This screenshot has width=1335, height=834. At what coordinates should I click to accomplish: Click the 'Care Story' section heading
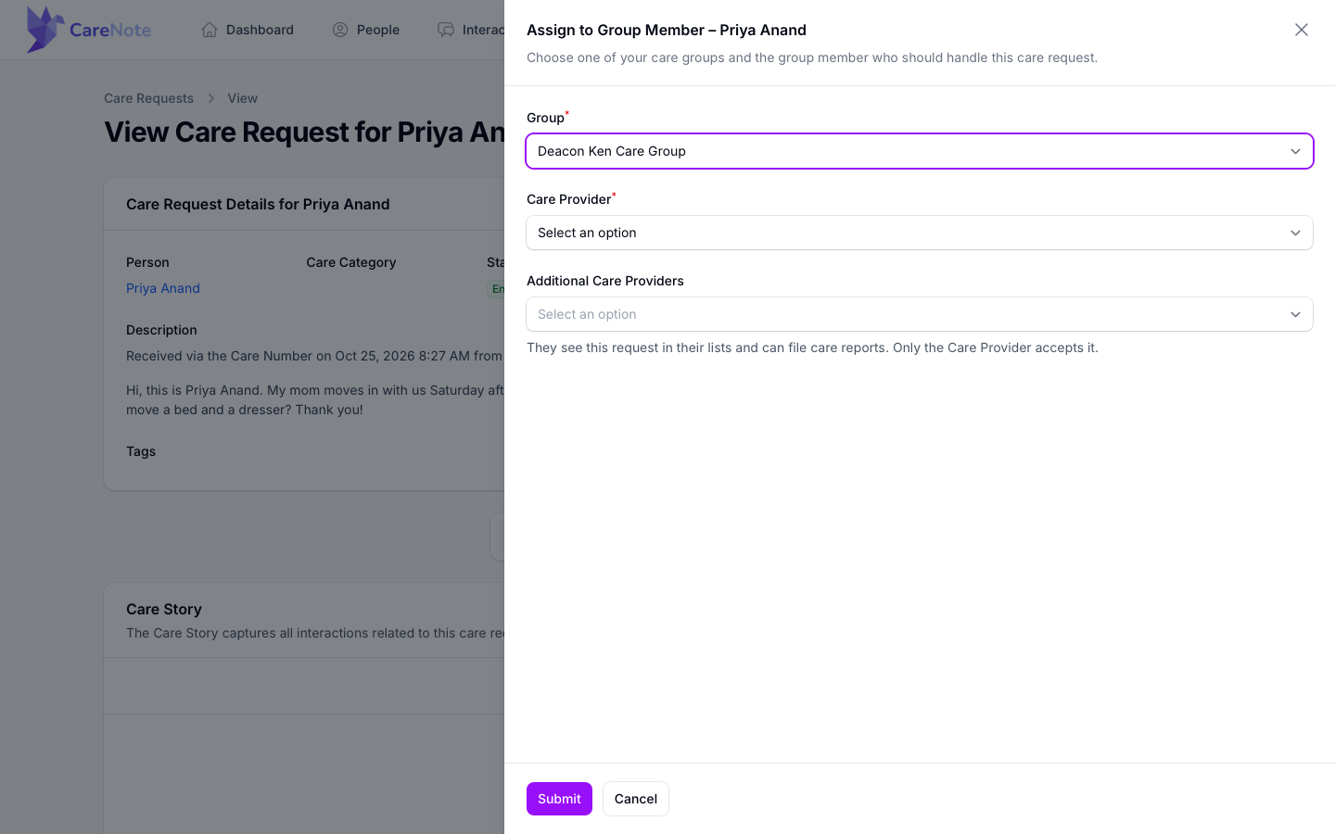pos(164,609)
